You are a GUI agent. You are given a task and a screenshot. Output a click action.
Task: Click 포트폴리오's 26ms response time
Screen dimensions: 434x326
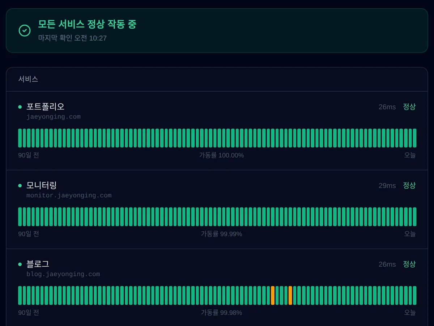coord(387,107)
